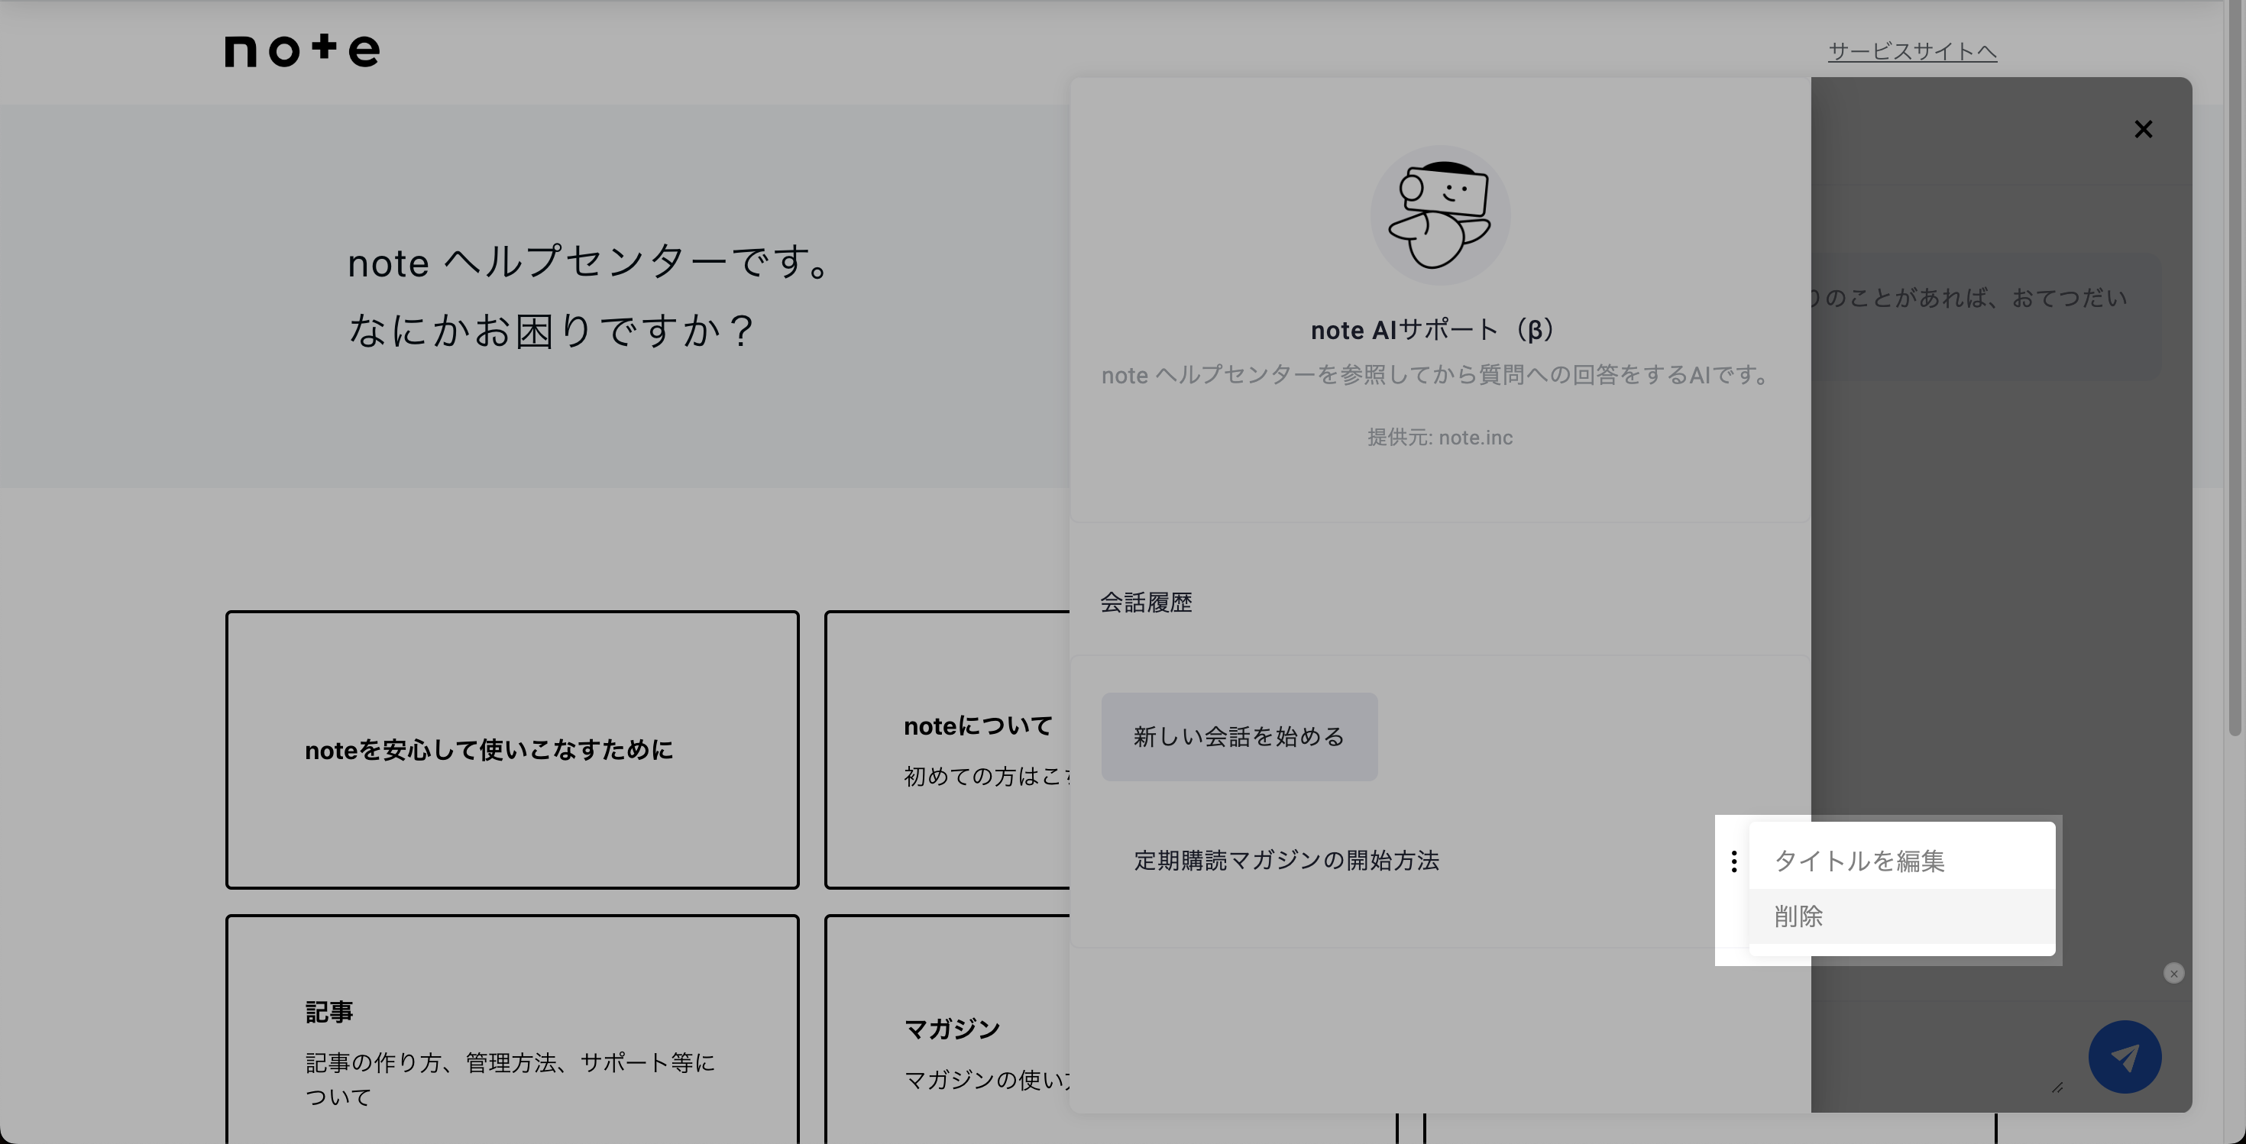Open conversation 定期購読マガジンの開始方法

[1286, 860]
